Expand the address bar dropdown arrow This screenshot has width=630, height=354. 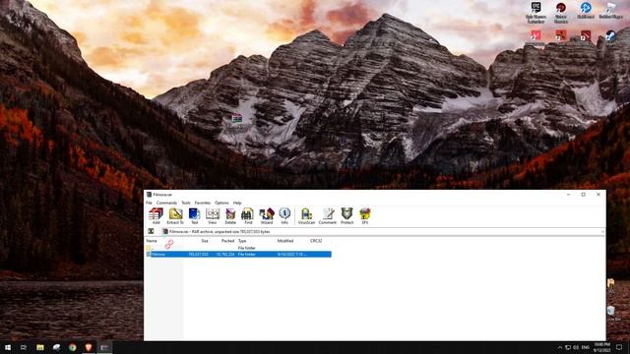pos(602,232)
